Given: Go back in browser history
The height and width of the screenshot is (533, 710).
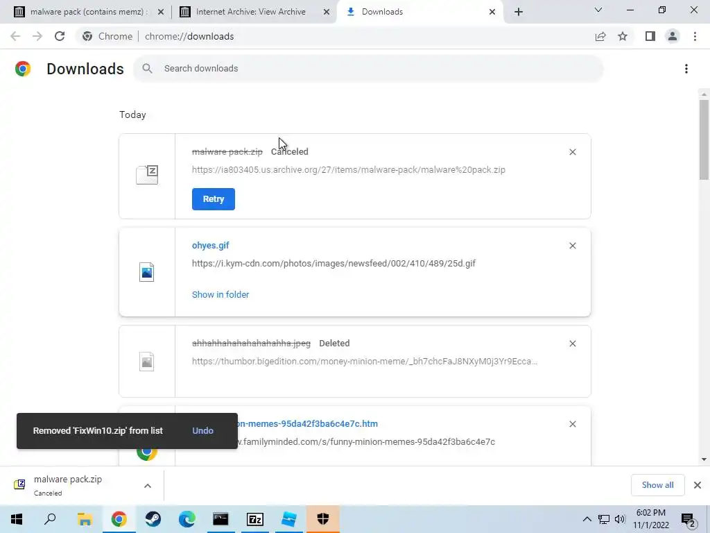Looking at the screenshot, I should [x=15, y=36].
